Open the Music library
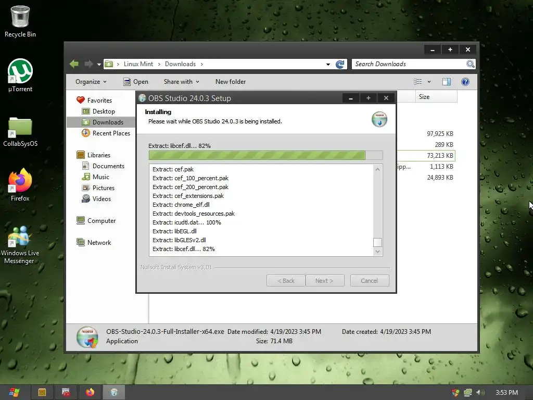Viewport: 533px width, 400px height. coord(96,177)
